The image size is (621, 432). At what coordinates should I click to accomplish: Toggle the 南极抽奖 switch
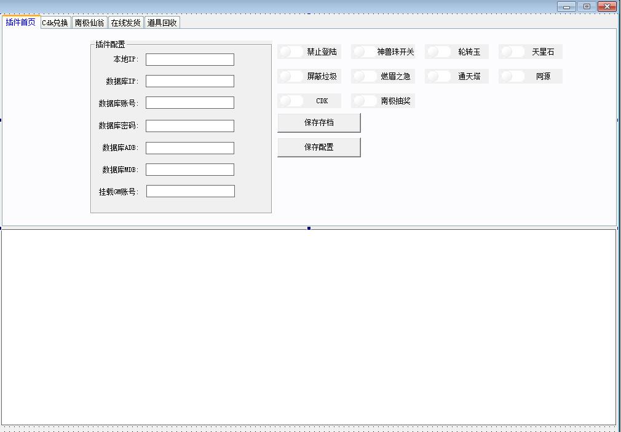(365, 101)
